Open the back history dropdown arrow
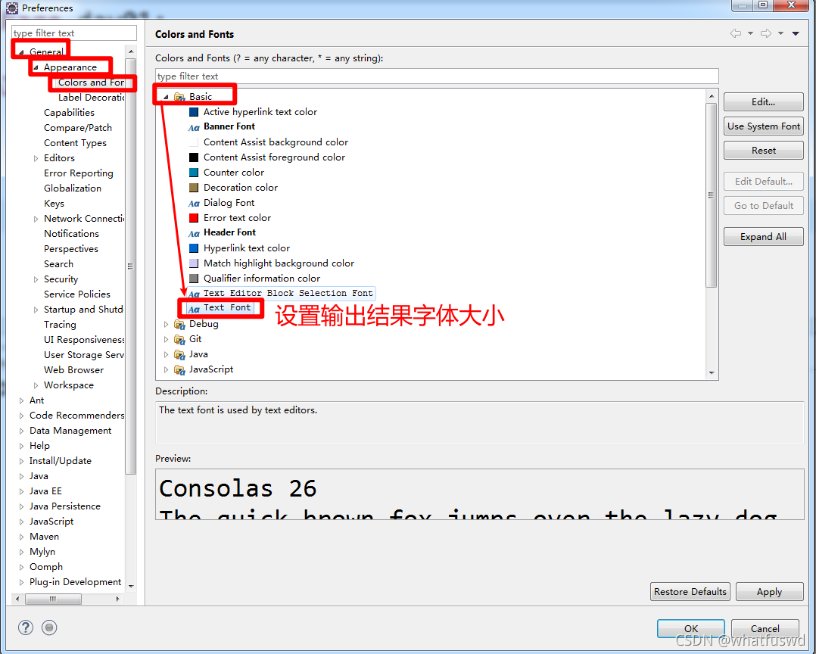816x654 pixels. pyautogui.click(x=750, y=33)
